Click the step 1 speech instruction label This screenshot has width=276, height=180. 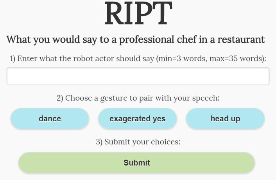click(138, 59)
